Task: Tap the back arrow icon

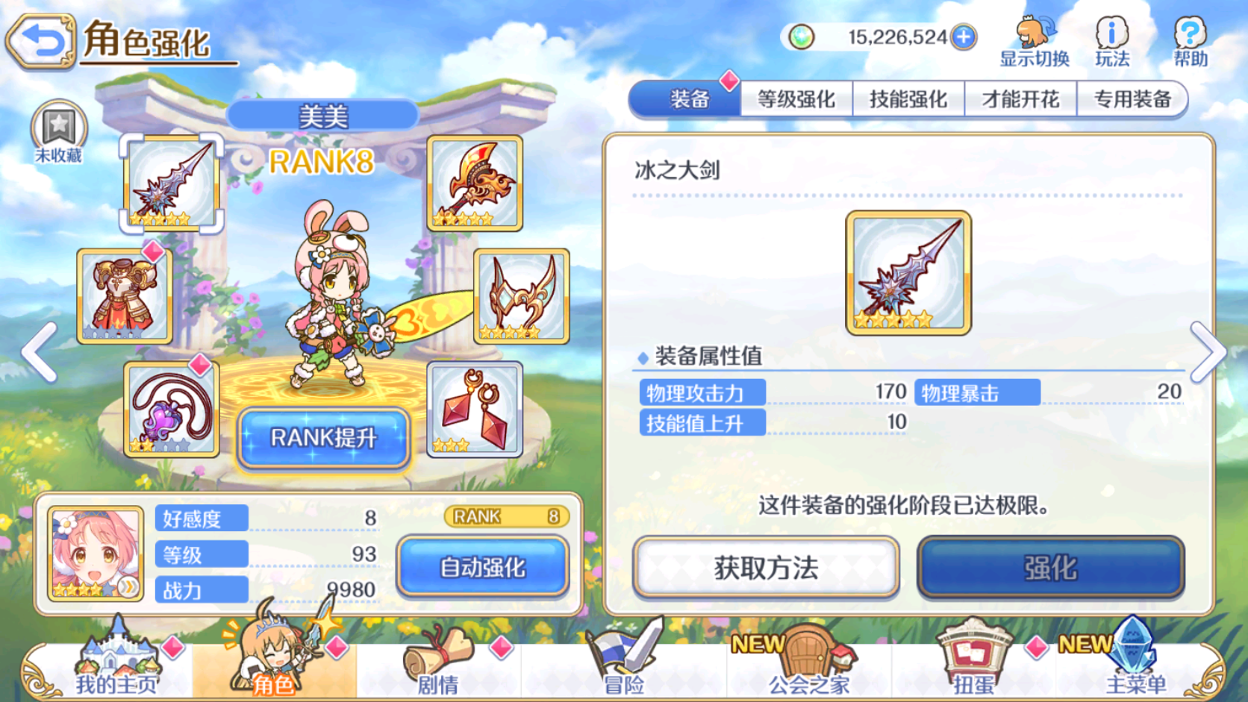Action: 41,42
